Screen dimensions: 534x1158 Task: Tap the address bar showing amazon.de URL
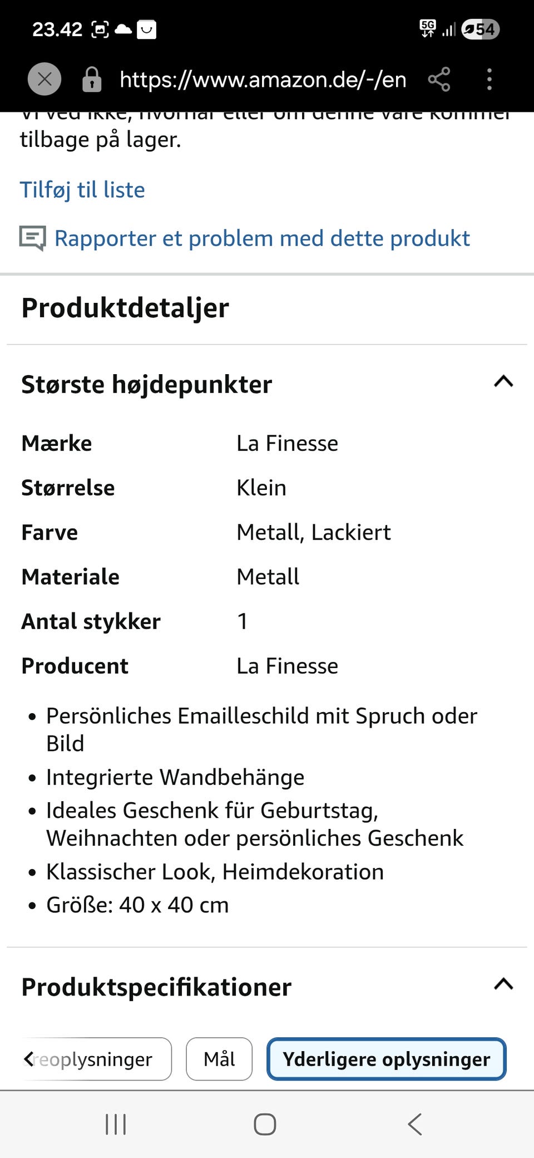click(261, 79)
